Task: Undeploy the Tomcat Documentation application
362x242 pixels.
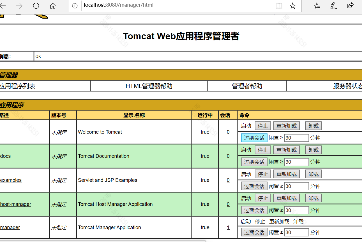Action: 313,150
